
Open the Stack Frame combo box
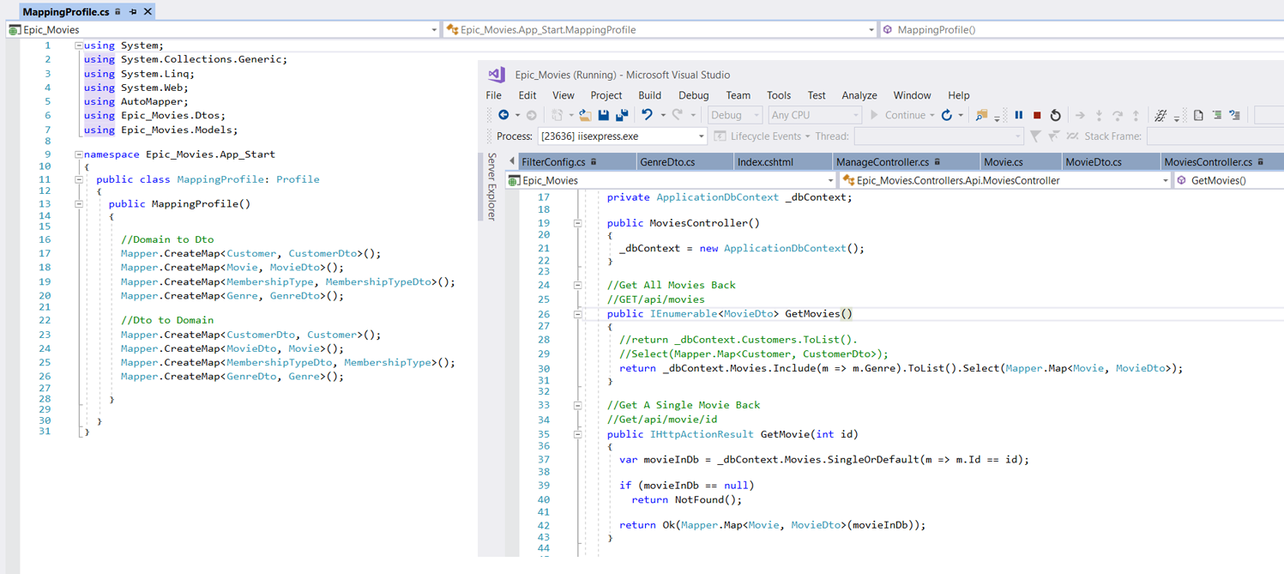click(x=1215, y=136)
